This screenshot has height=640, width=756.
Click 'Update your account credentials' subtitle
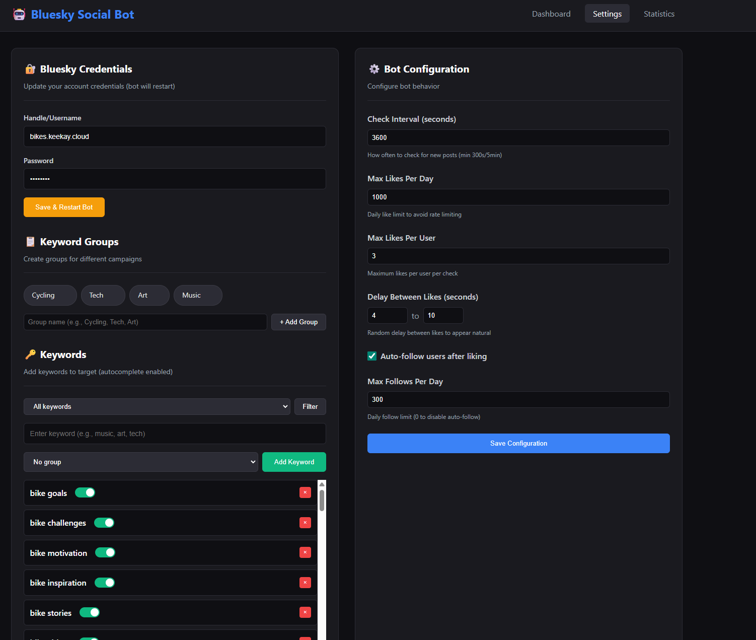pyautogui.click(x=99, y=86)
